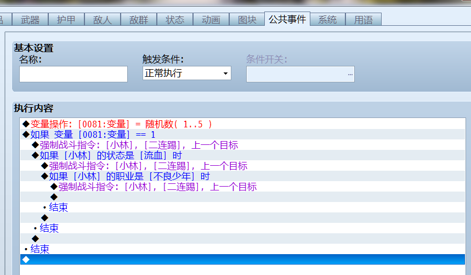Screen dimensions: 471x275
Task: Click the highlighted blank command line
Action: point(242,260)
